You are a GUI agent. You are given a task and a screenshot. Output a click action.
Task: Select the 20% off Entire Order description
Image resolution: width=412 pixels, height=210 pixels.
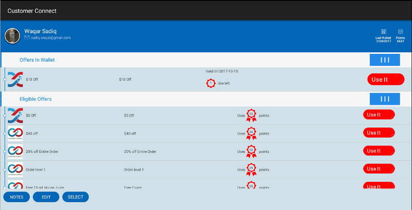(x=140, y=151)
